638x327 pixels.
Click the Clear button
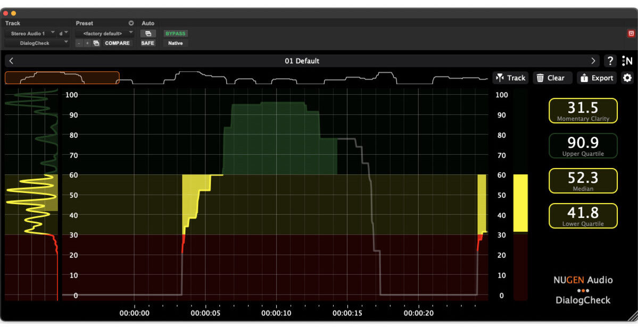point(552,78)
